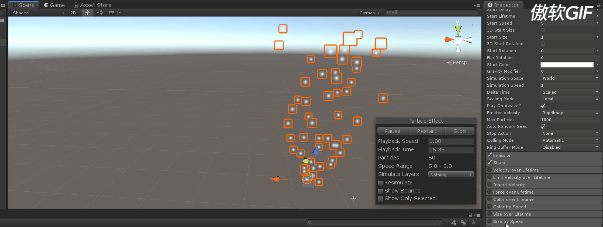Open Scene view panel options menu
This screenshot has width=603, height=227.
coord(477,5)
